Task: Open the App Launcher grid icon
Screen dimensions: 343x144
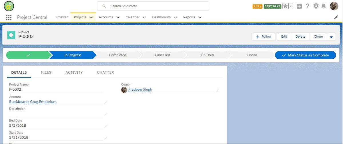Action: click(x=9, y=17)
